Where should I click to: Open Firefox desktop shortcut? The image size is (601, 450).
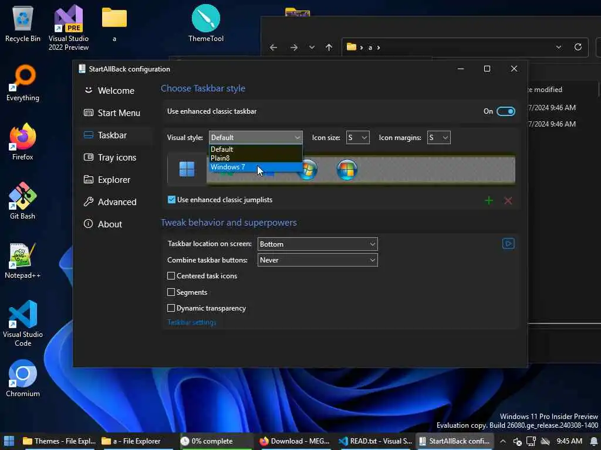point(23,142)
